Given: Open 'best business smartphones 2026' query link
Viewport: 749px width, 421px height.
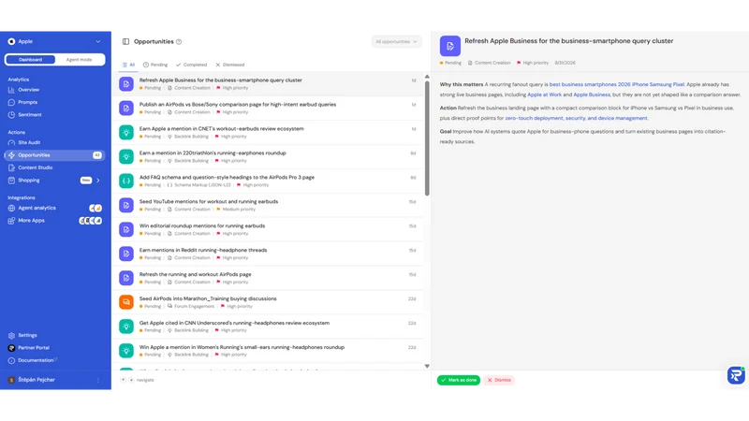Looking at the screenshot, I should point(617,84).
